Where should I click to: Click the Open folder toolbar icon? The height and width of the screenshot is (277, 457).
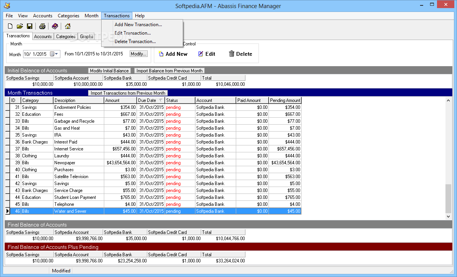coord(20,26)
